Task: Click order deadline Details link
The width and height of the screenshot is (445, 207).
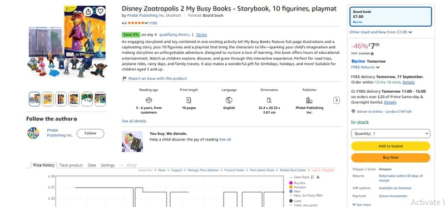Action: point(408,82)
